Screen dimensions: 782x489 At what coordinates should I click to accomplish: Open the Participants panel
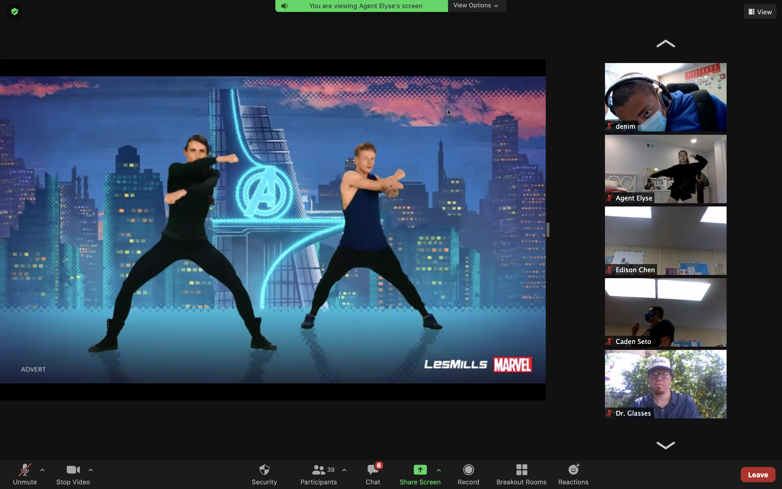click(x=318, y=474)
